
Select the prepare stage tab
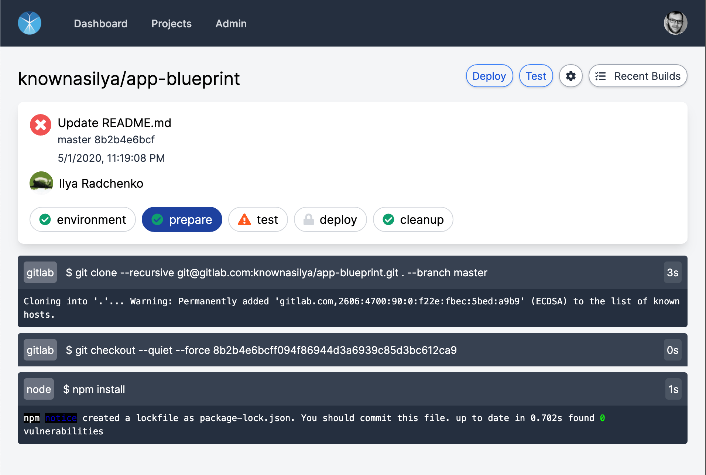click(x=182, y=220)
